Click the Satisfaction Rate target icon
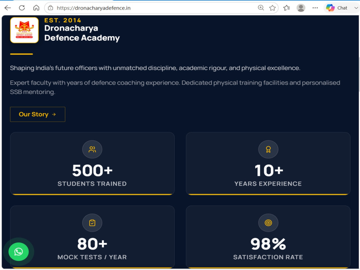360x270 pixels. coord(268,223)
